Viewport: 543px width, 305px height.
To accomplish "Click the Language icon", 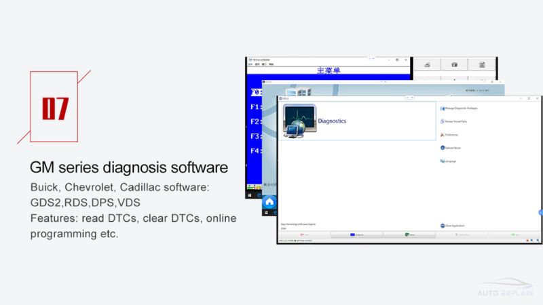I will [442, 161].
